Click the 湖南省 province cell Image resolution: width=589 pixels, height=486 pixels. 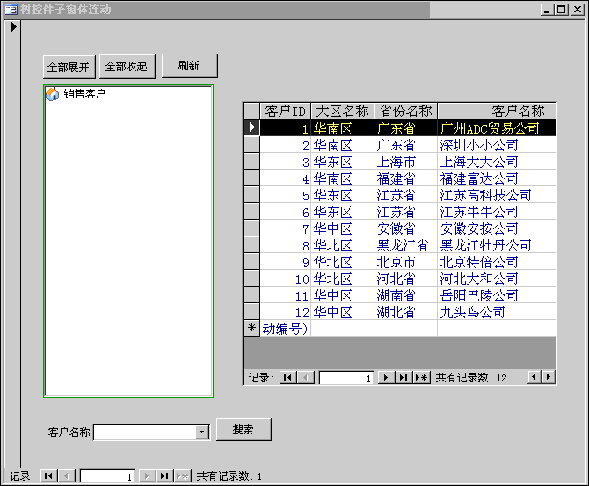point(405,294)
